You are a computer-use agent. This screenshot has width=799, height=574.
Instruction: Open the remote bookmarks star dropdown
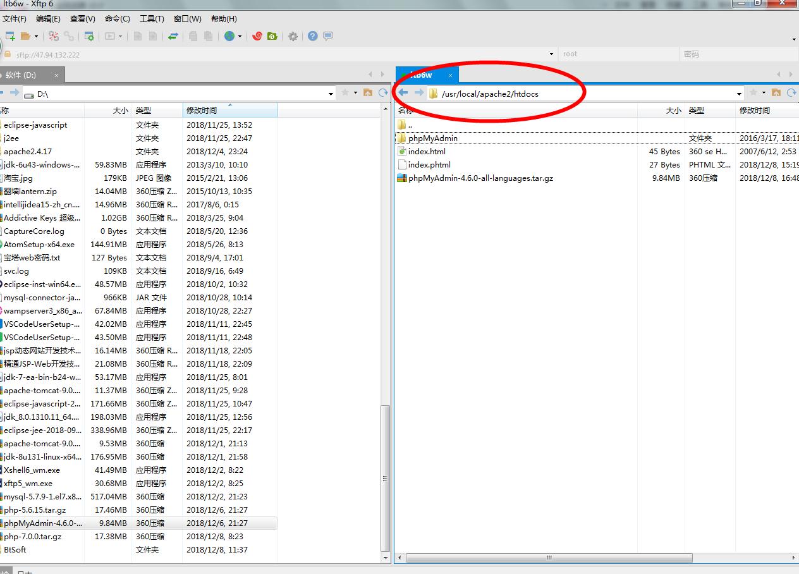click(764, 93)
